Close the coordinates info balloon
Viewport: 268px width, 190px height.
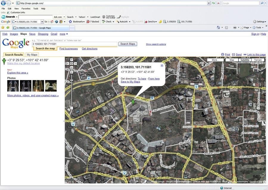(162, 65)
